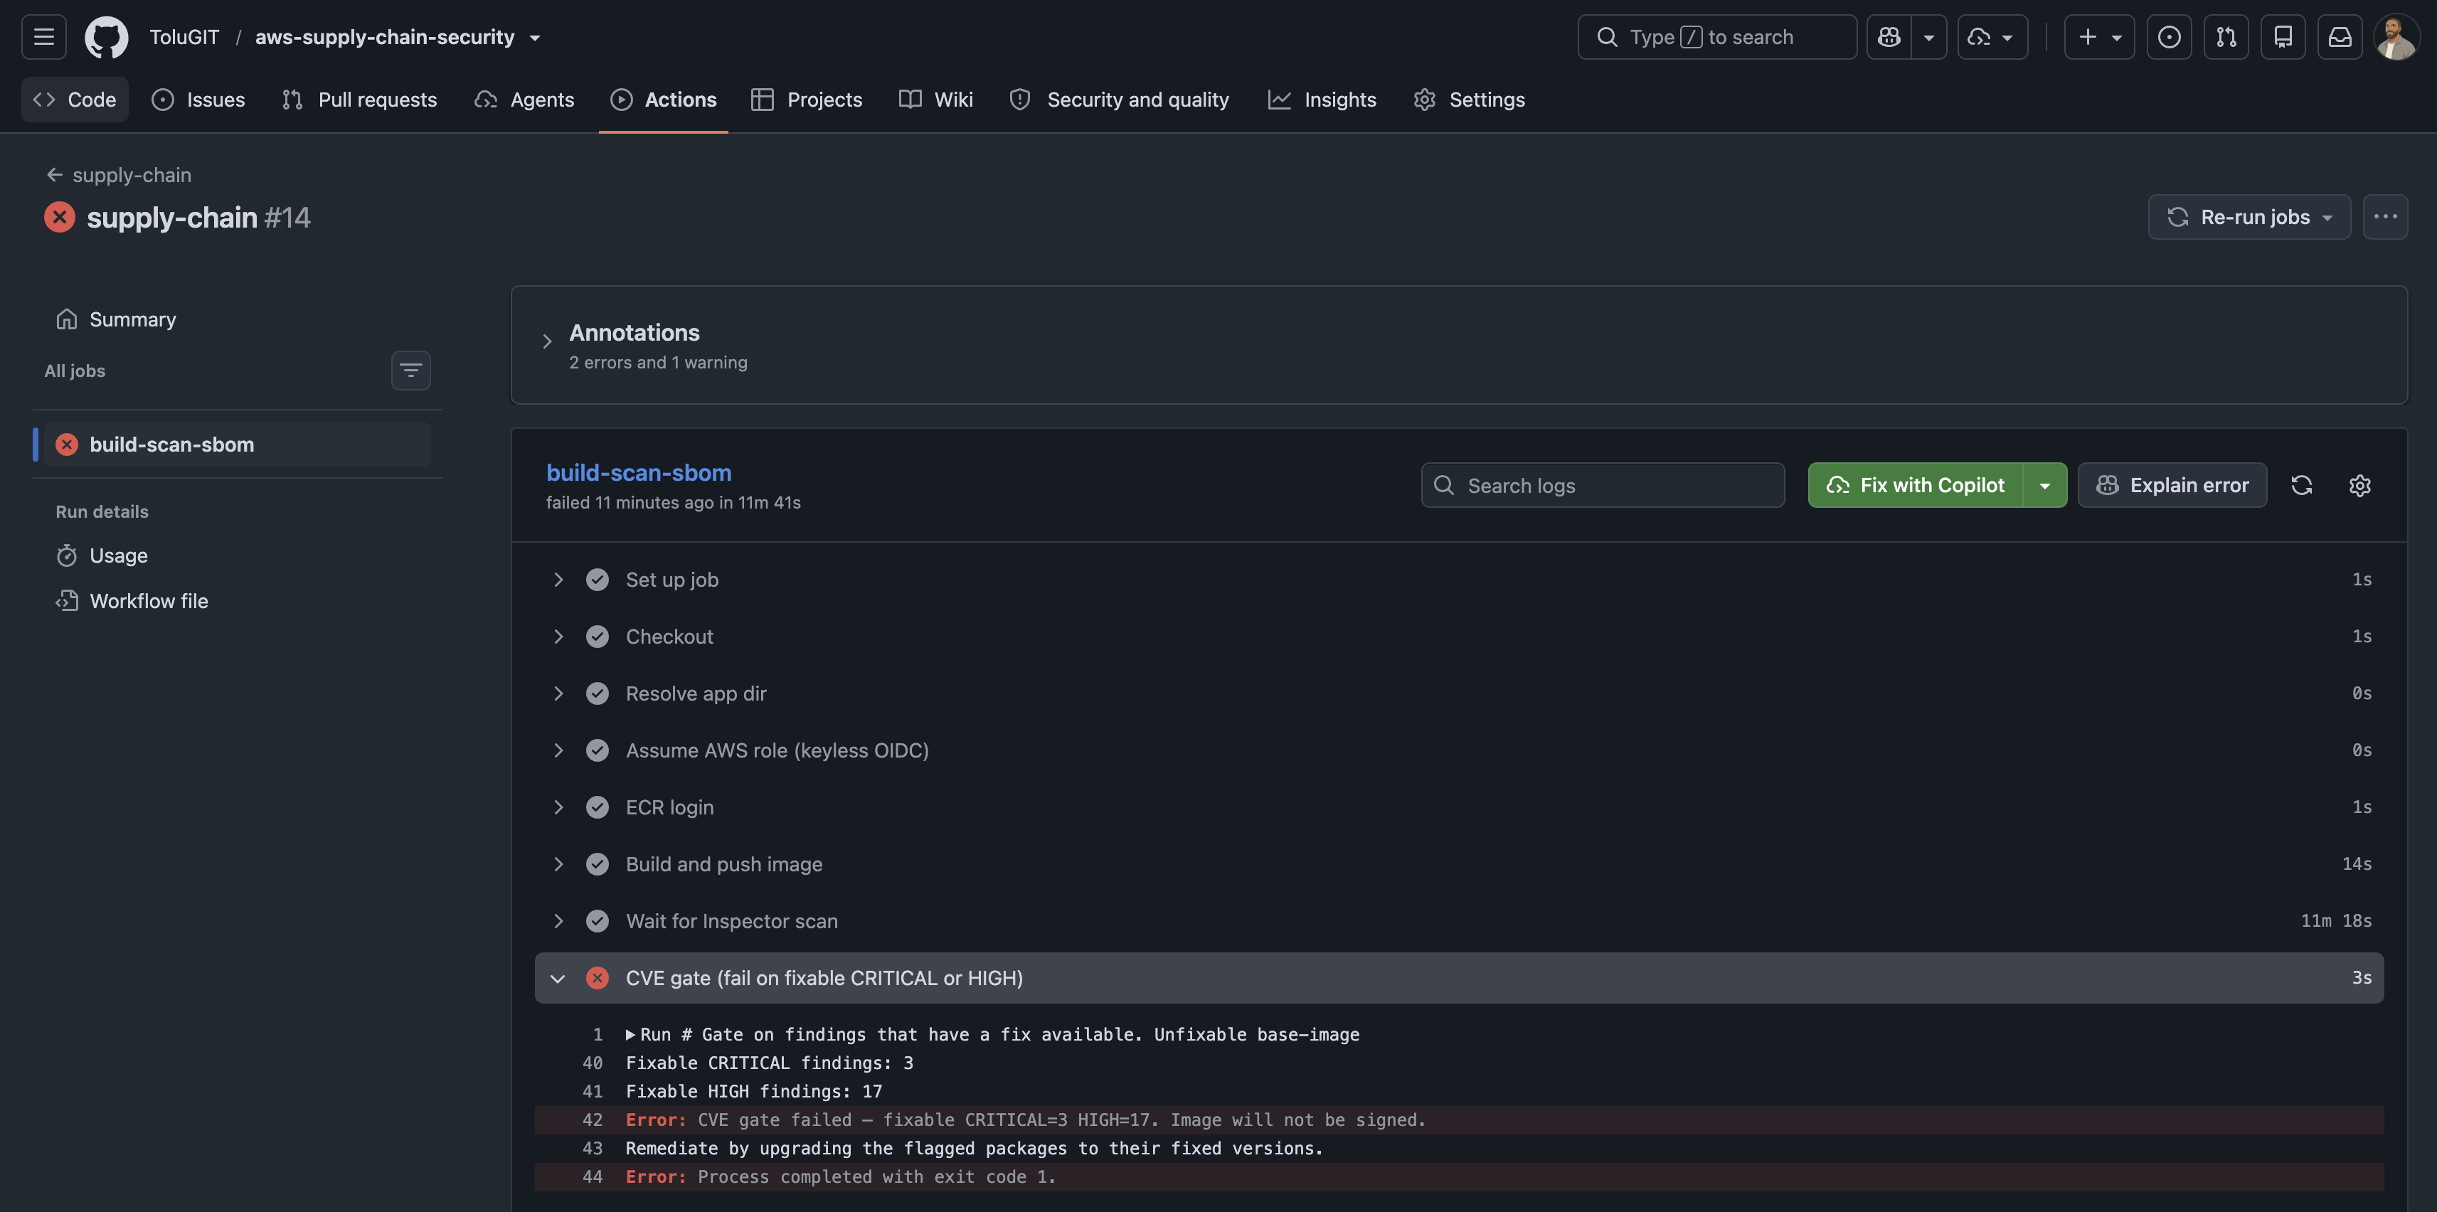Open the Workflow file page
The width and height of the screenshot is (2437, 1212).
(149, 601)
